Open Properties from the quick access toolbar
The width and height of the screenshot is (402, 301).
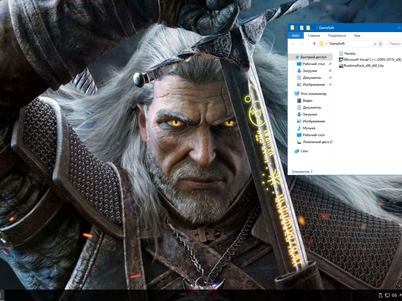click(302, 28)
